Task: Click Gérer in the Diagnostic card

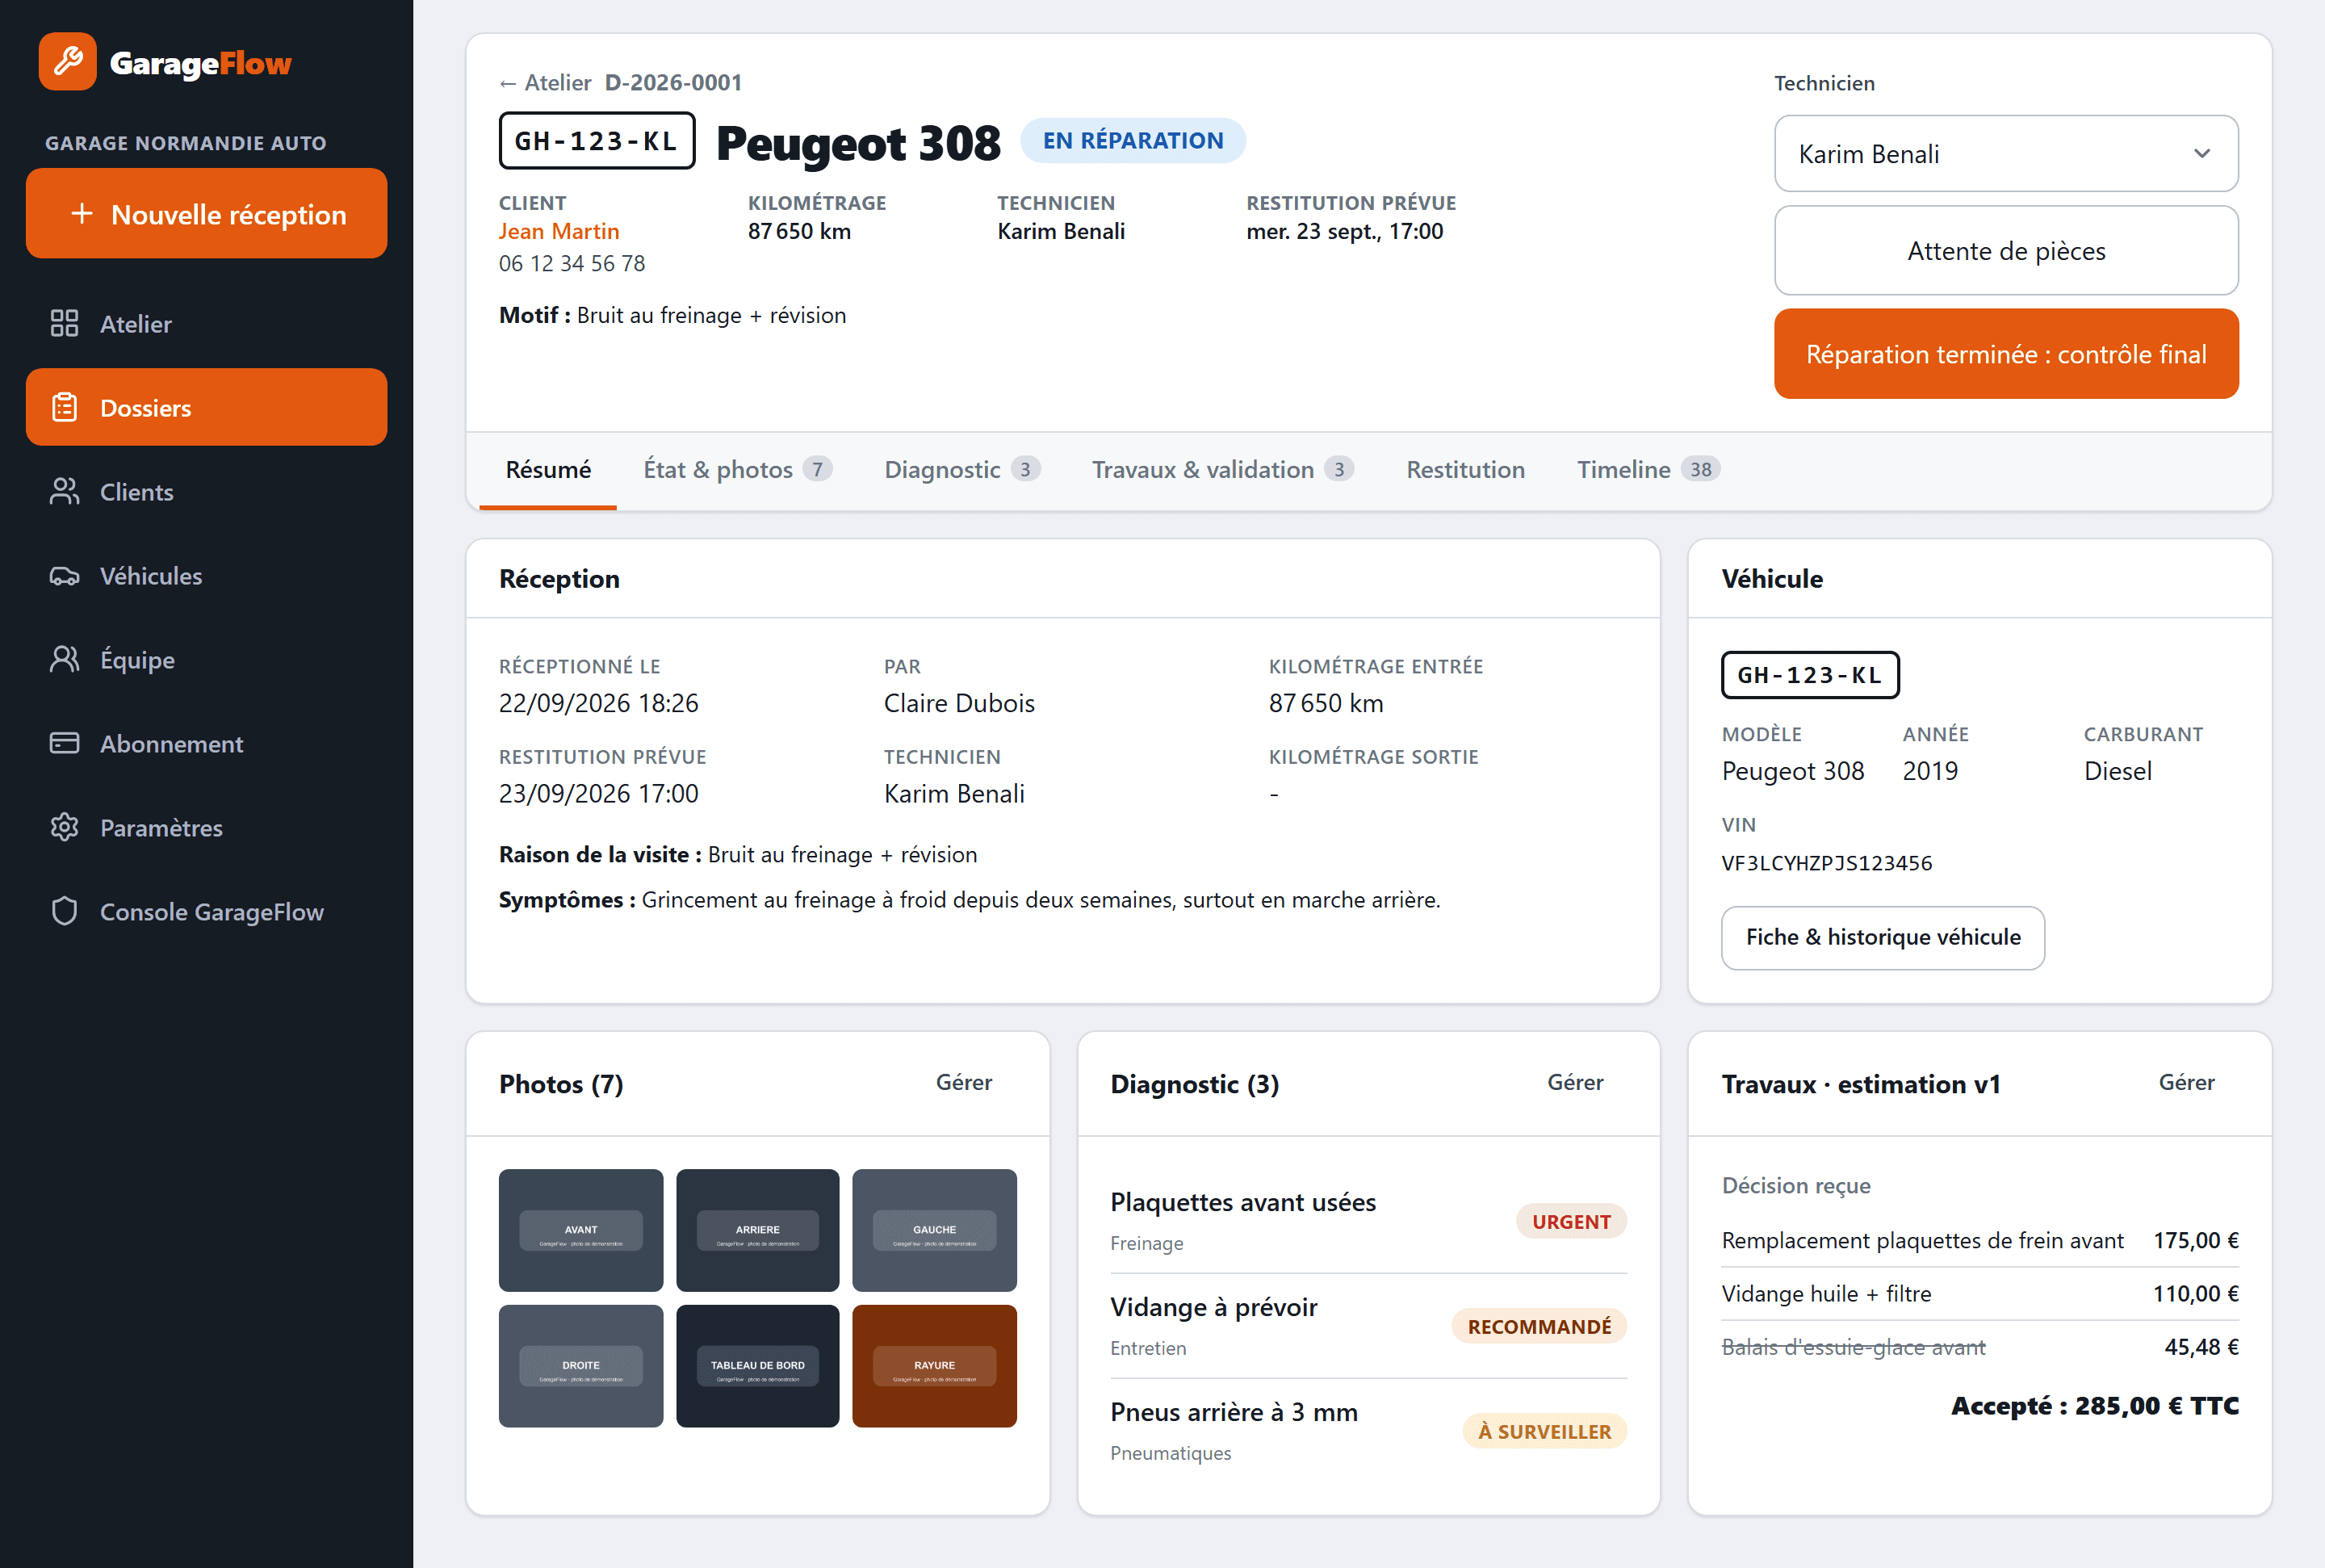Action: click(1574, 1082)
